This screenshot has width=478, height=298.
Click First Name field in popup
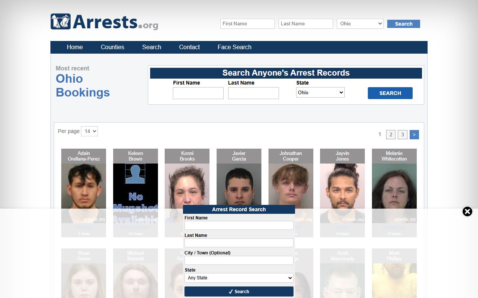[239, 225]
